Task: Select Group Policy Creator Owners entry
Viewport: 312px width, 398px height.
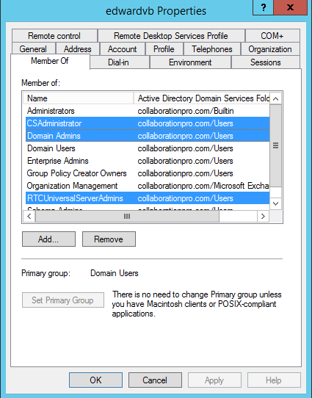Action: coord(148,173)
